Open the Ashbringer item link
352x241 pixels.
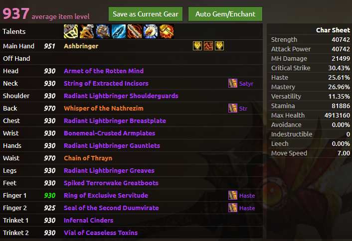coord(81,46)
